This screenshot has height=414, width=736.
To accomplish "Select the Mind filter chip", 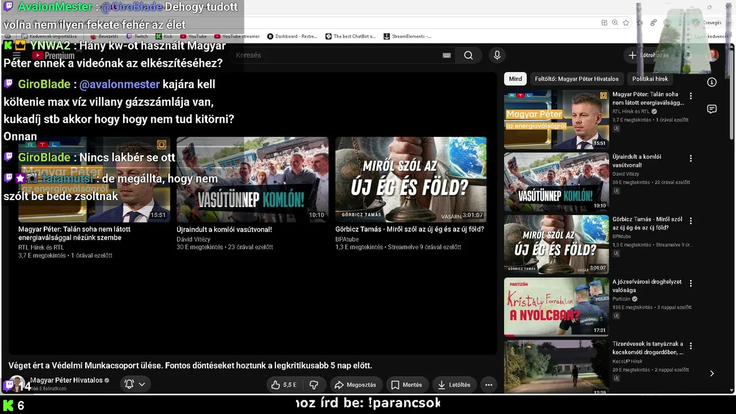I will (516, 79).
